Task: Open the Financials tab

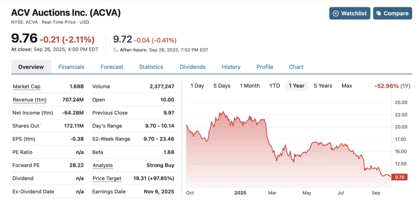Action: (x=71, y=67)
